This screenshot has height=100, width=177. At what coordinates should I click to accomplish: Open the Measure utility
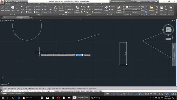point(152,9)
